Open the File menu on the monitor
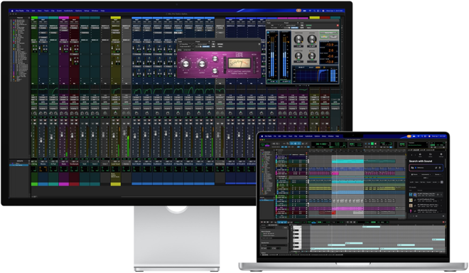The image size is (469, 273). (28, 11)
